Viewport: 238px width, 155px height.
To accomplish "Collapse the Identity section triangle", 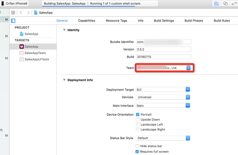I will (64, 30).
